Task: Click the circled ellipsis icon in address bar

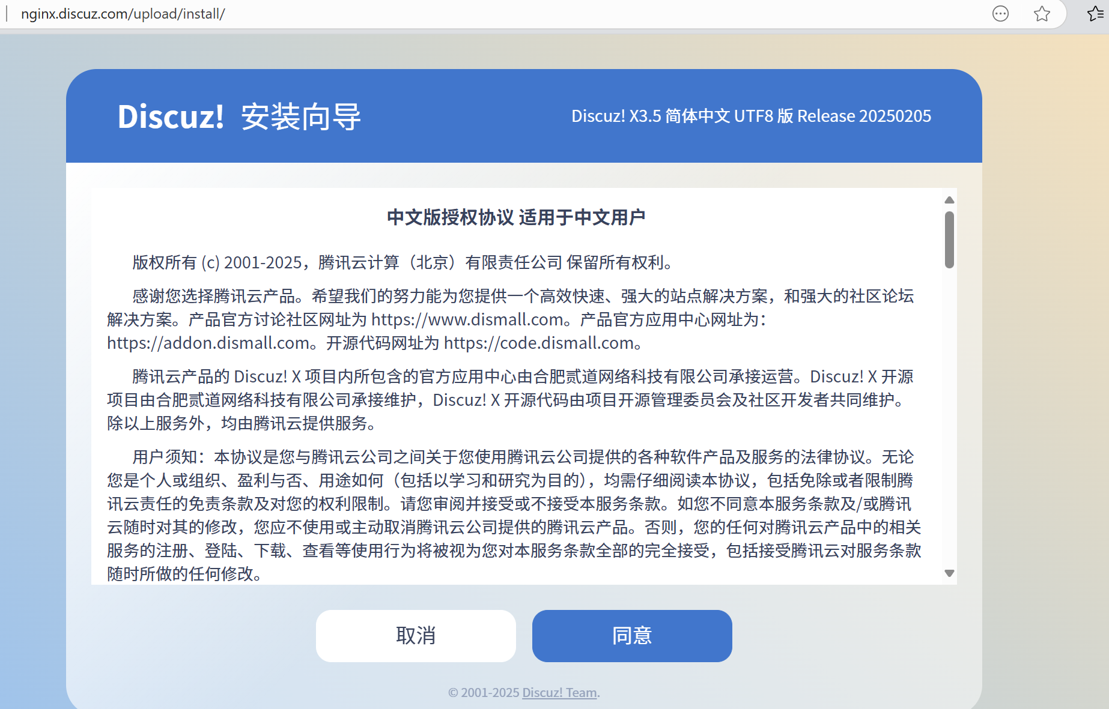Action: (1000, 13)
